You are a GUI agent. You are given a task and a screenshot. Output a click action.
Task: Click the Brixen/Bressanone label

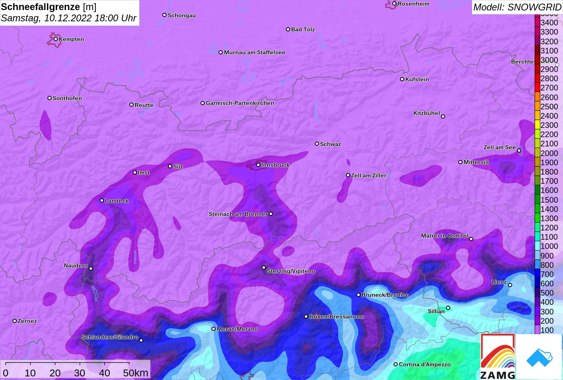336,316
